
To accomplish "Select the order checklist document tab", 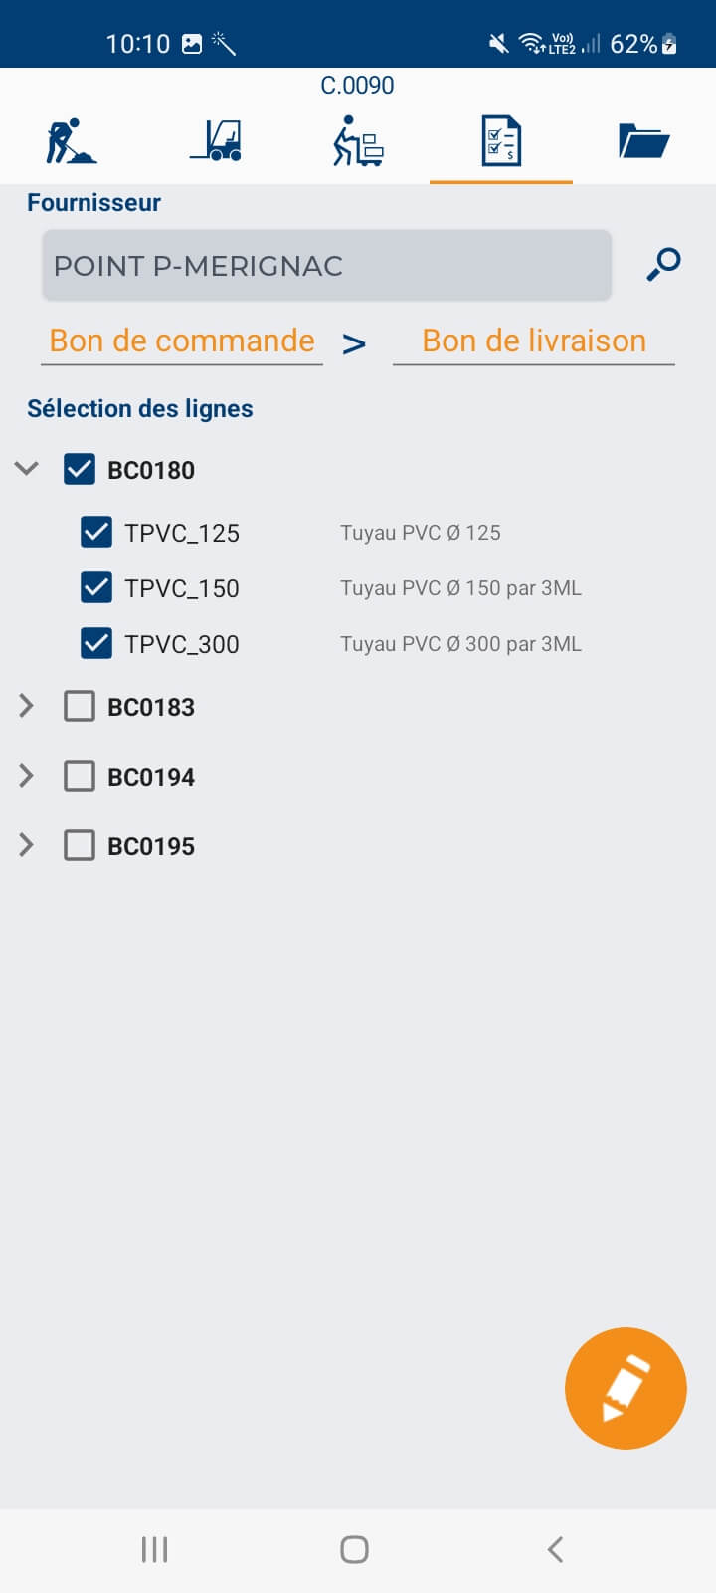I will 500,141.
